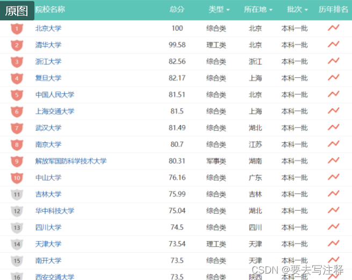Open 中国人民大学 historical ranking trend icon
The height and width of the screenshot is (280, 352).
(x=333, y=94)
